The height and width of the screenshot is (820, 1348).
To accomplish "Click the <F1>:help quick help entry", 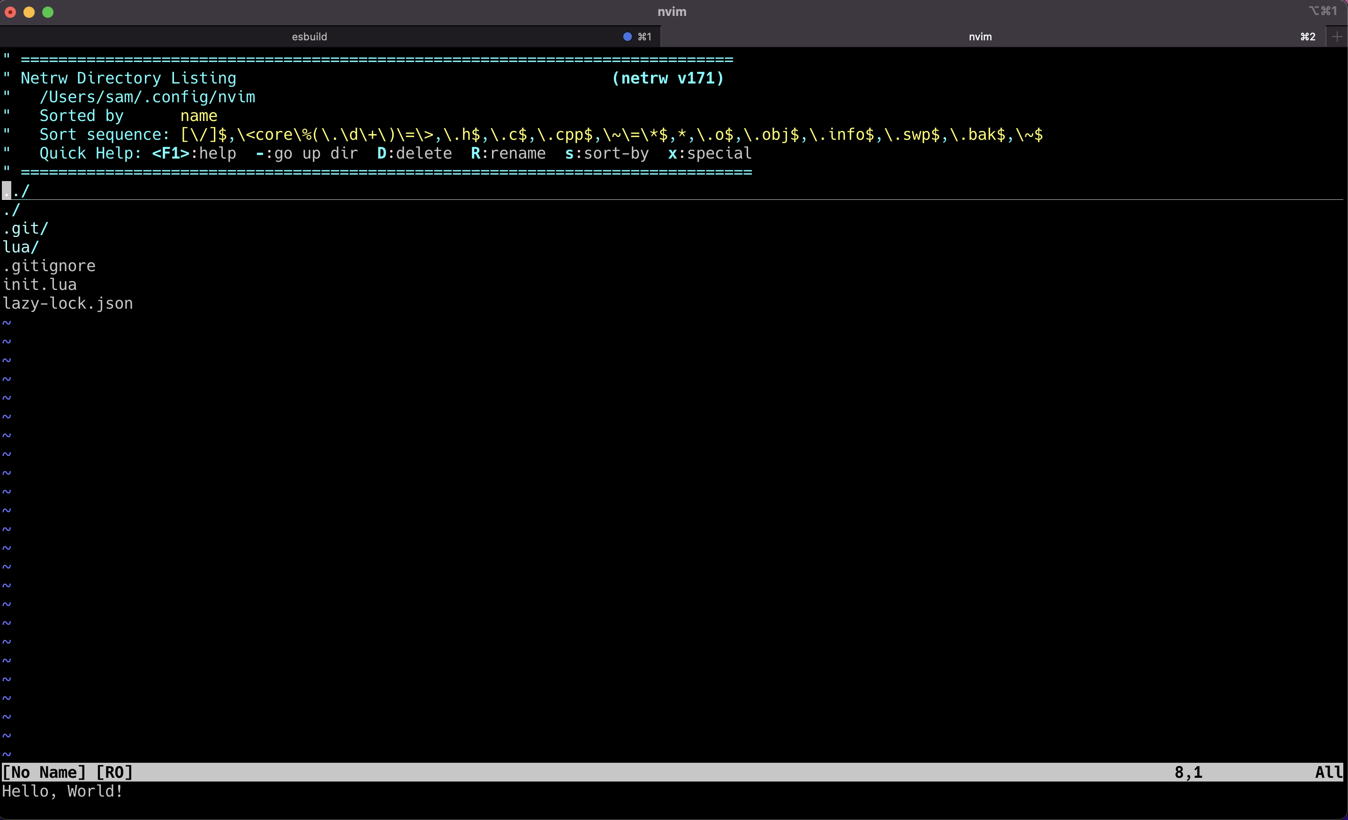I will [194, 153].
